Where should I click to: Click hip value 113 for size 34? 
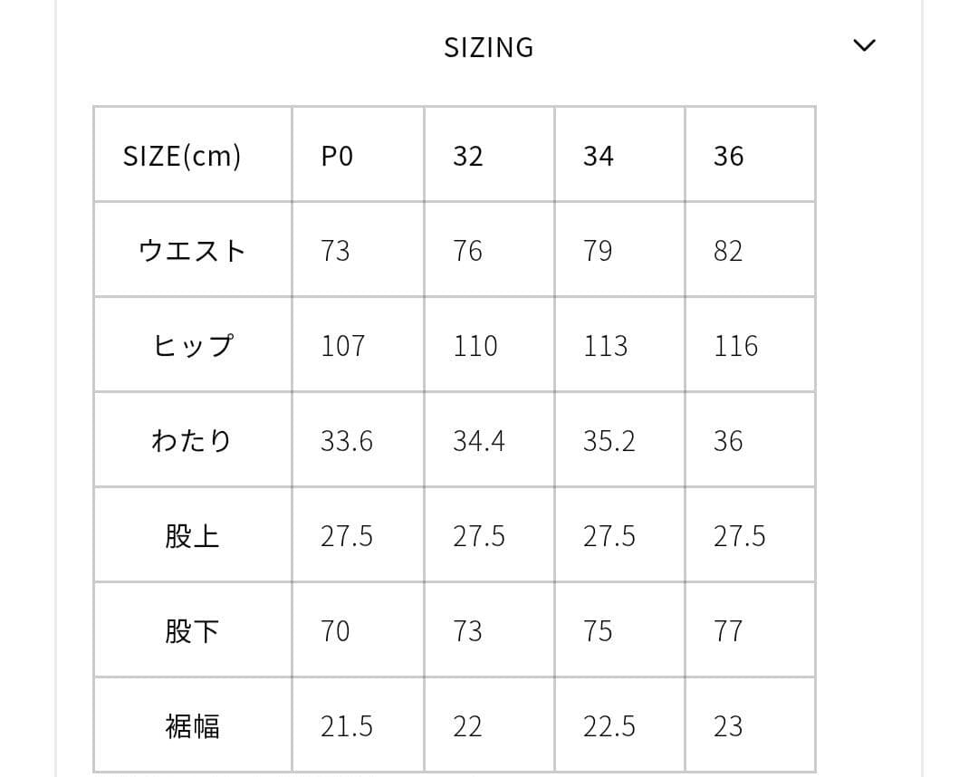606,346
